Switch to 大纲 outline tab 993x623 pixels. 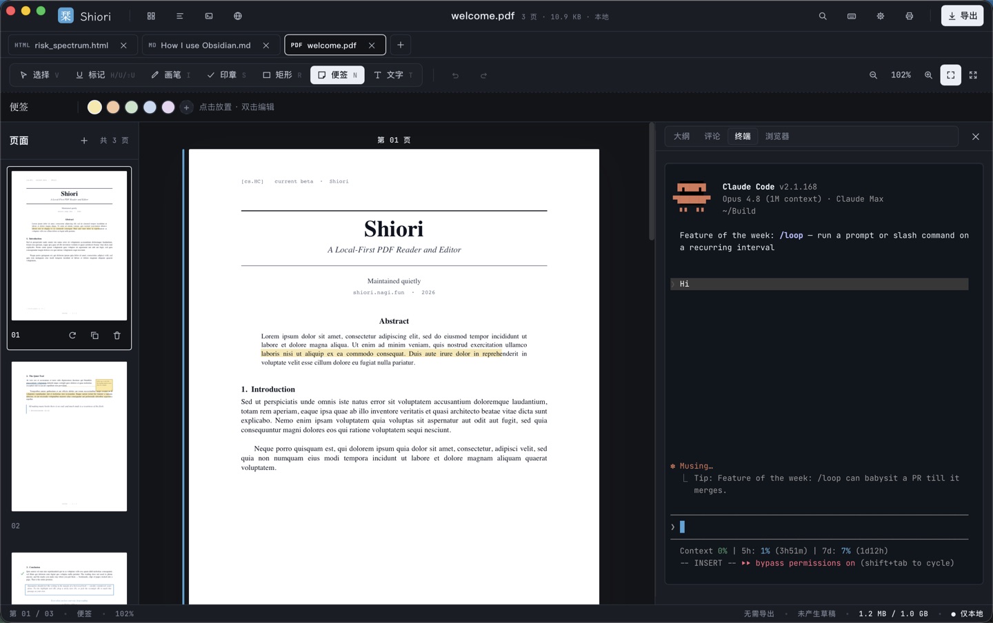(x=681, y=136)
